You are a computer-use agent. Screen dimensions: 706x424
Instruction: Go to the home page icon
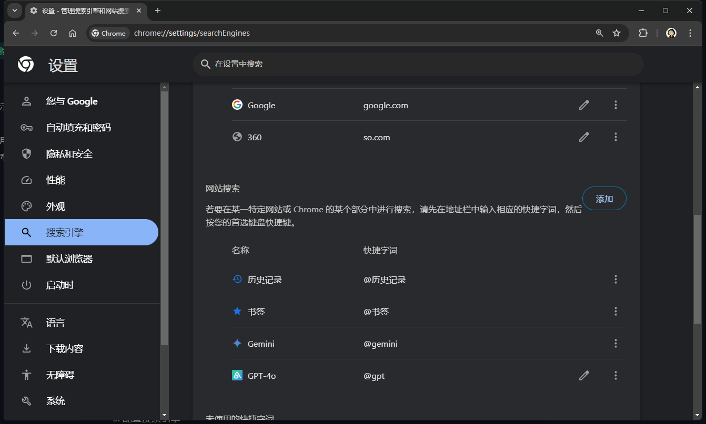(73, 33)
